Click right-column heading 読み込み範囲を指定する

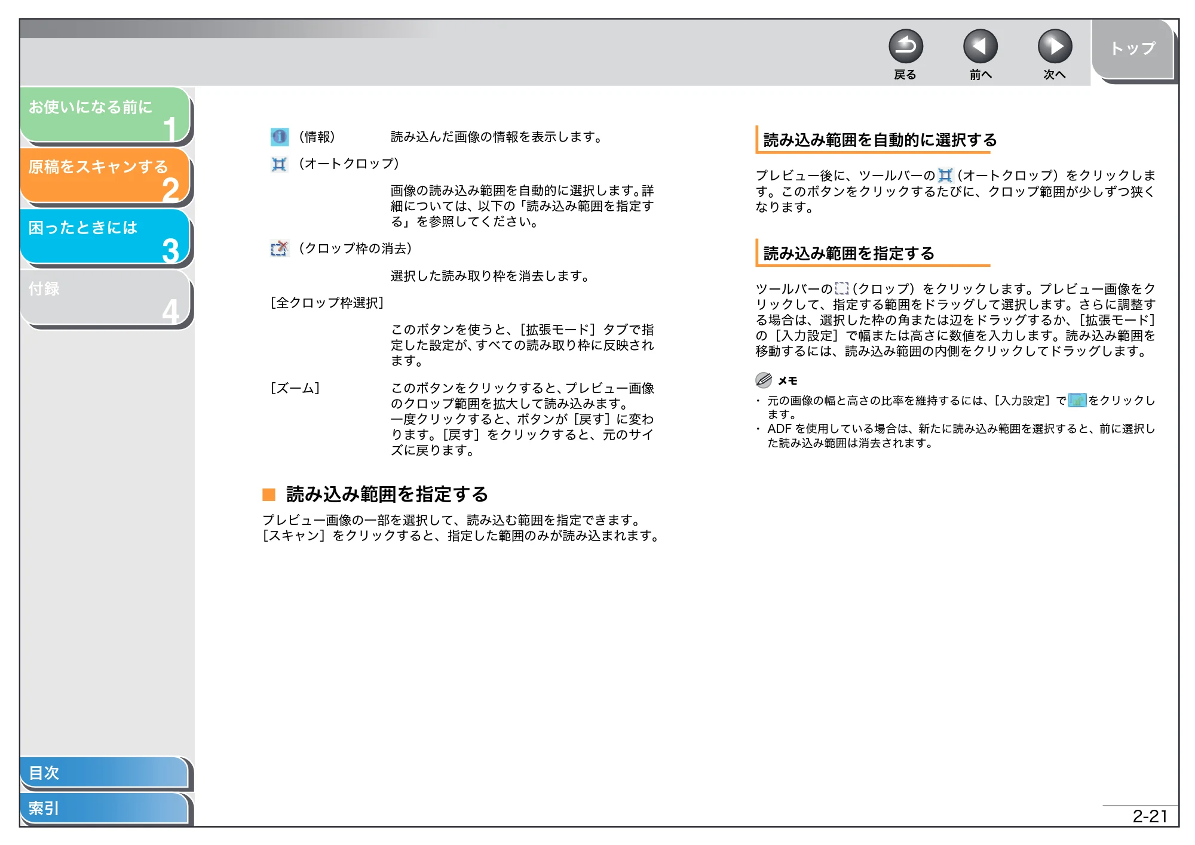tap(848, 254)
